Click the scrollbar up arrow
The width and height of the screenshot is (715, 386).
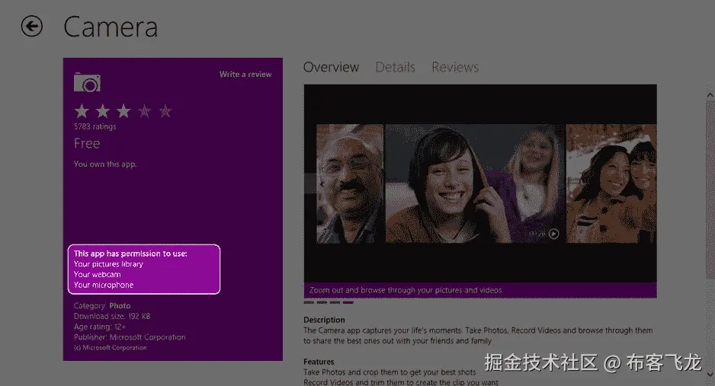coord(710,94)
